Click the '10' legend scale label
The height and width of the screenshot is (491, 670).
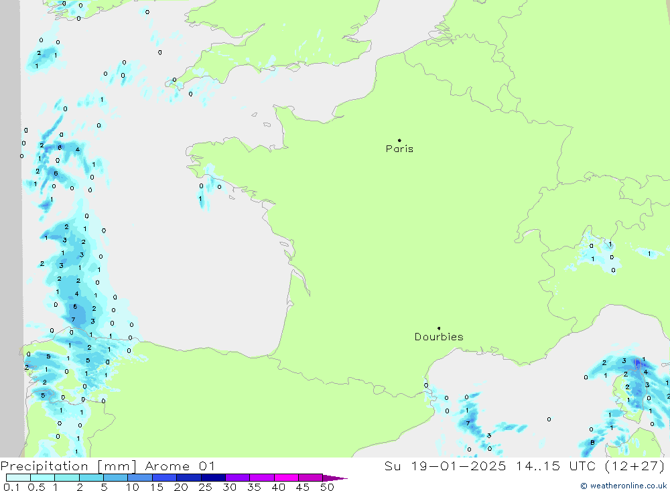coord(133,487)
